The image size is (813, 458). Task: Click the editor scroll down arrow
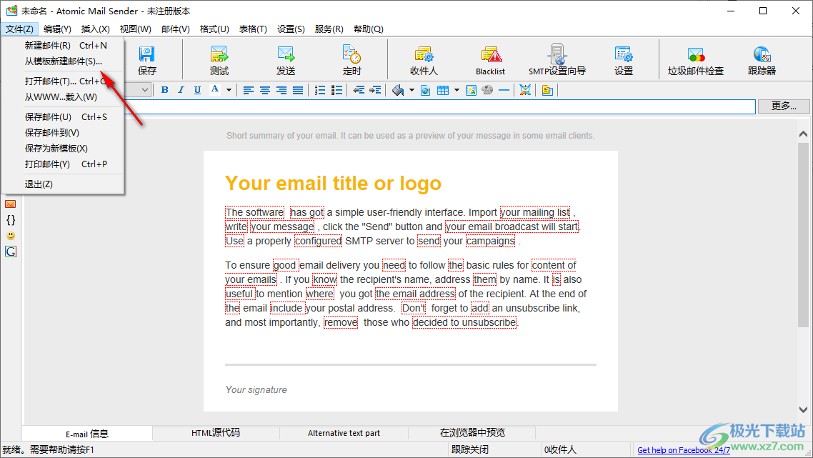(x=803, y=409)
